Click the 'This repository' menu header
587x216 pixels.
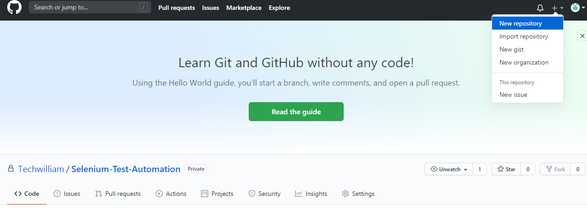(517, 82)
